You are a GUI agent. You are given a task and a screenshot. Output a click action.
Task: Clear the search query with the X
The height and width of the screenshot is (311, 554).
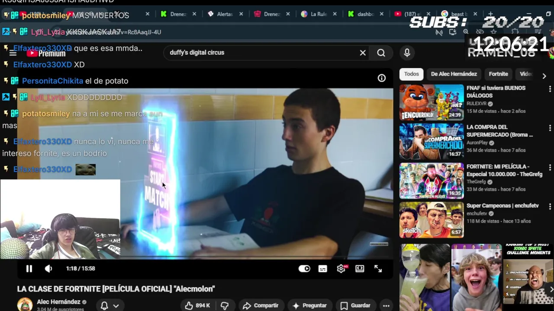(363, 53)
